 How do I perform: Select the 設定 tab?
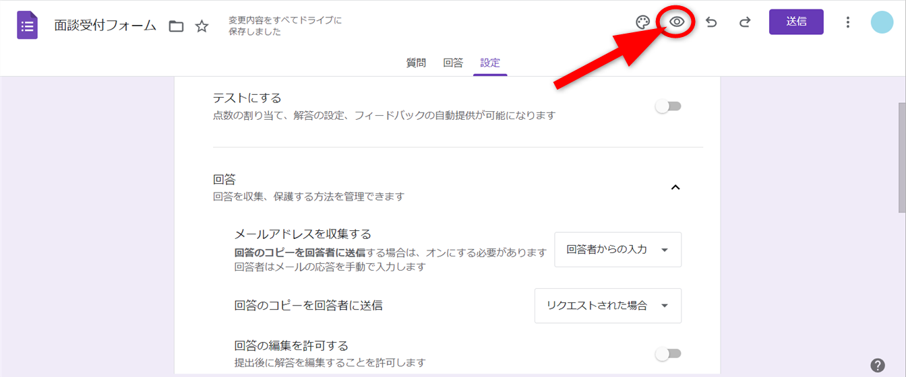point(490,63)
